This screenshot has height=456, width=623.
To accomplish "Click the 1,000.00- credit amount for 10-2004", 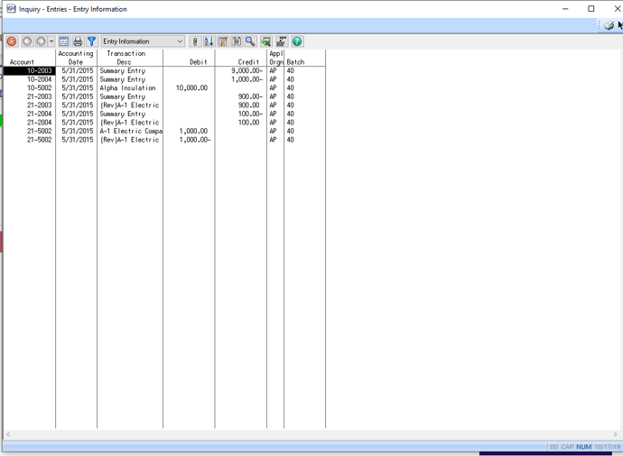I will (246, 79).
